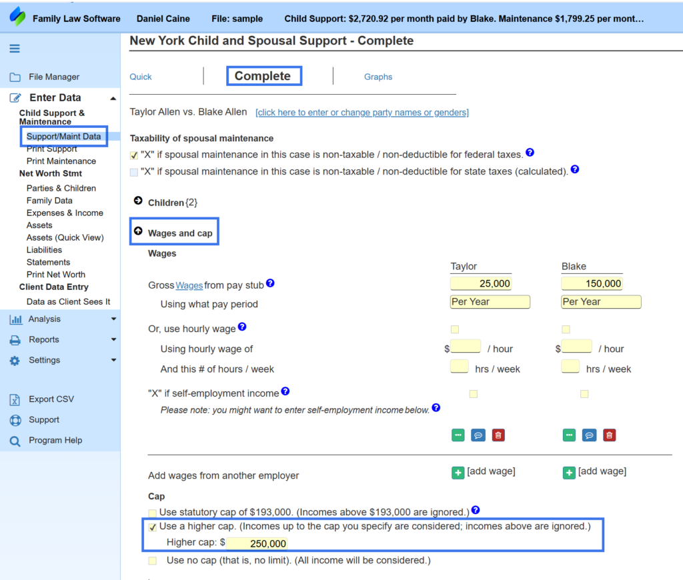Open Taylor's Per Year pay period dropdown
The height and width of the screenshot is (580, 683).
[x=490, y=302]
